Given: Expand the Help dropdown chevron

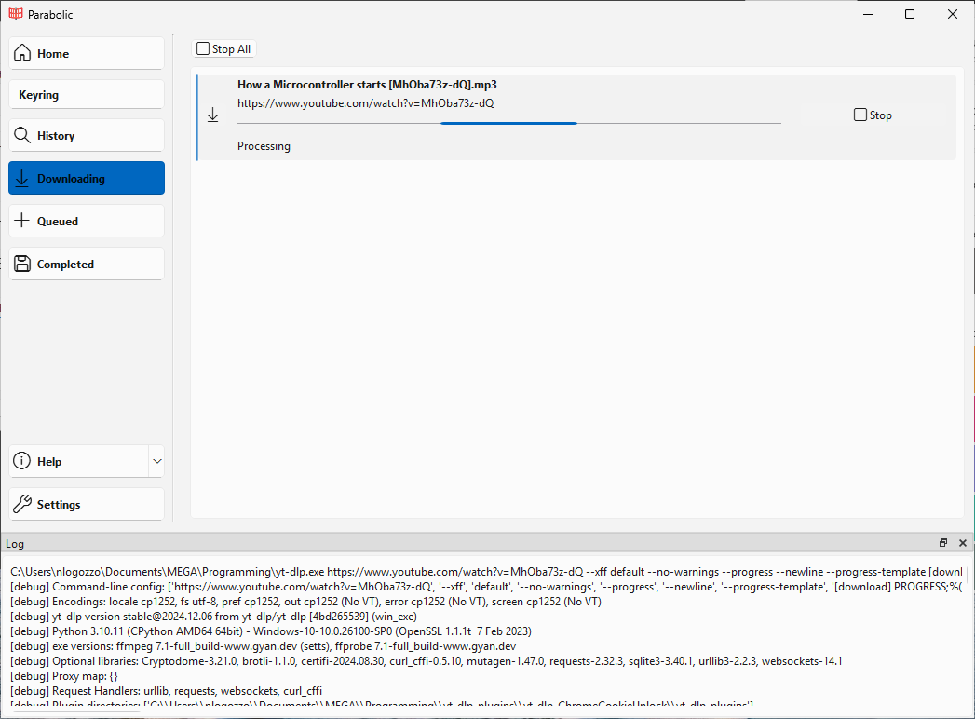Looking at the screenshot, I should pos(156,462).
